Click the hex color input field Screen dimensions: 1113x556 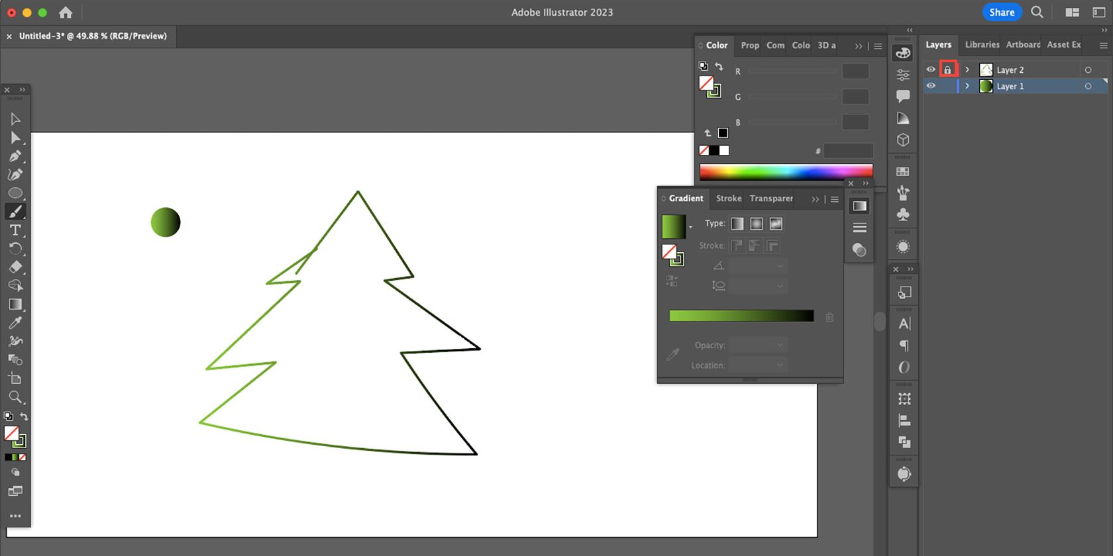point(848,151)
